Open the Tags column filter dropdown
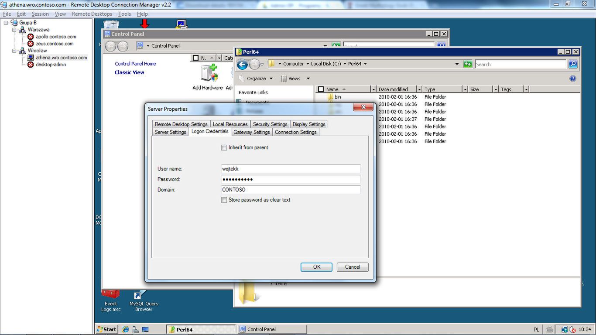Viewport: 596px width, 335px height. coord(526,89)
